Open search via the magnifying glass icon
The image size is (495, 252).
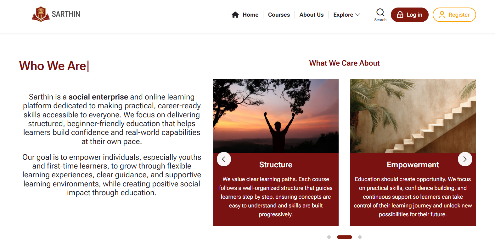(380, 13)
